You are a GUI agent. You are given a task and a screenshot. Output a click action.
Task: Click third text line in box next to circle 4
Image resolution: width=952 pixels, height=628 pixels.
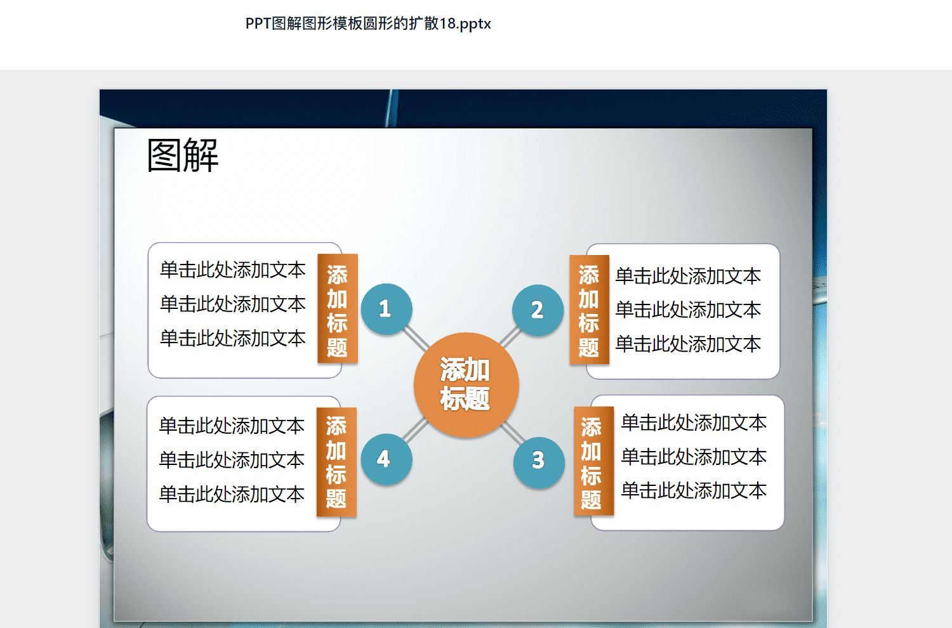(x=232, y=494)
